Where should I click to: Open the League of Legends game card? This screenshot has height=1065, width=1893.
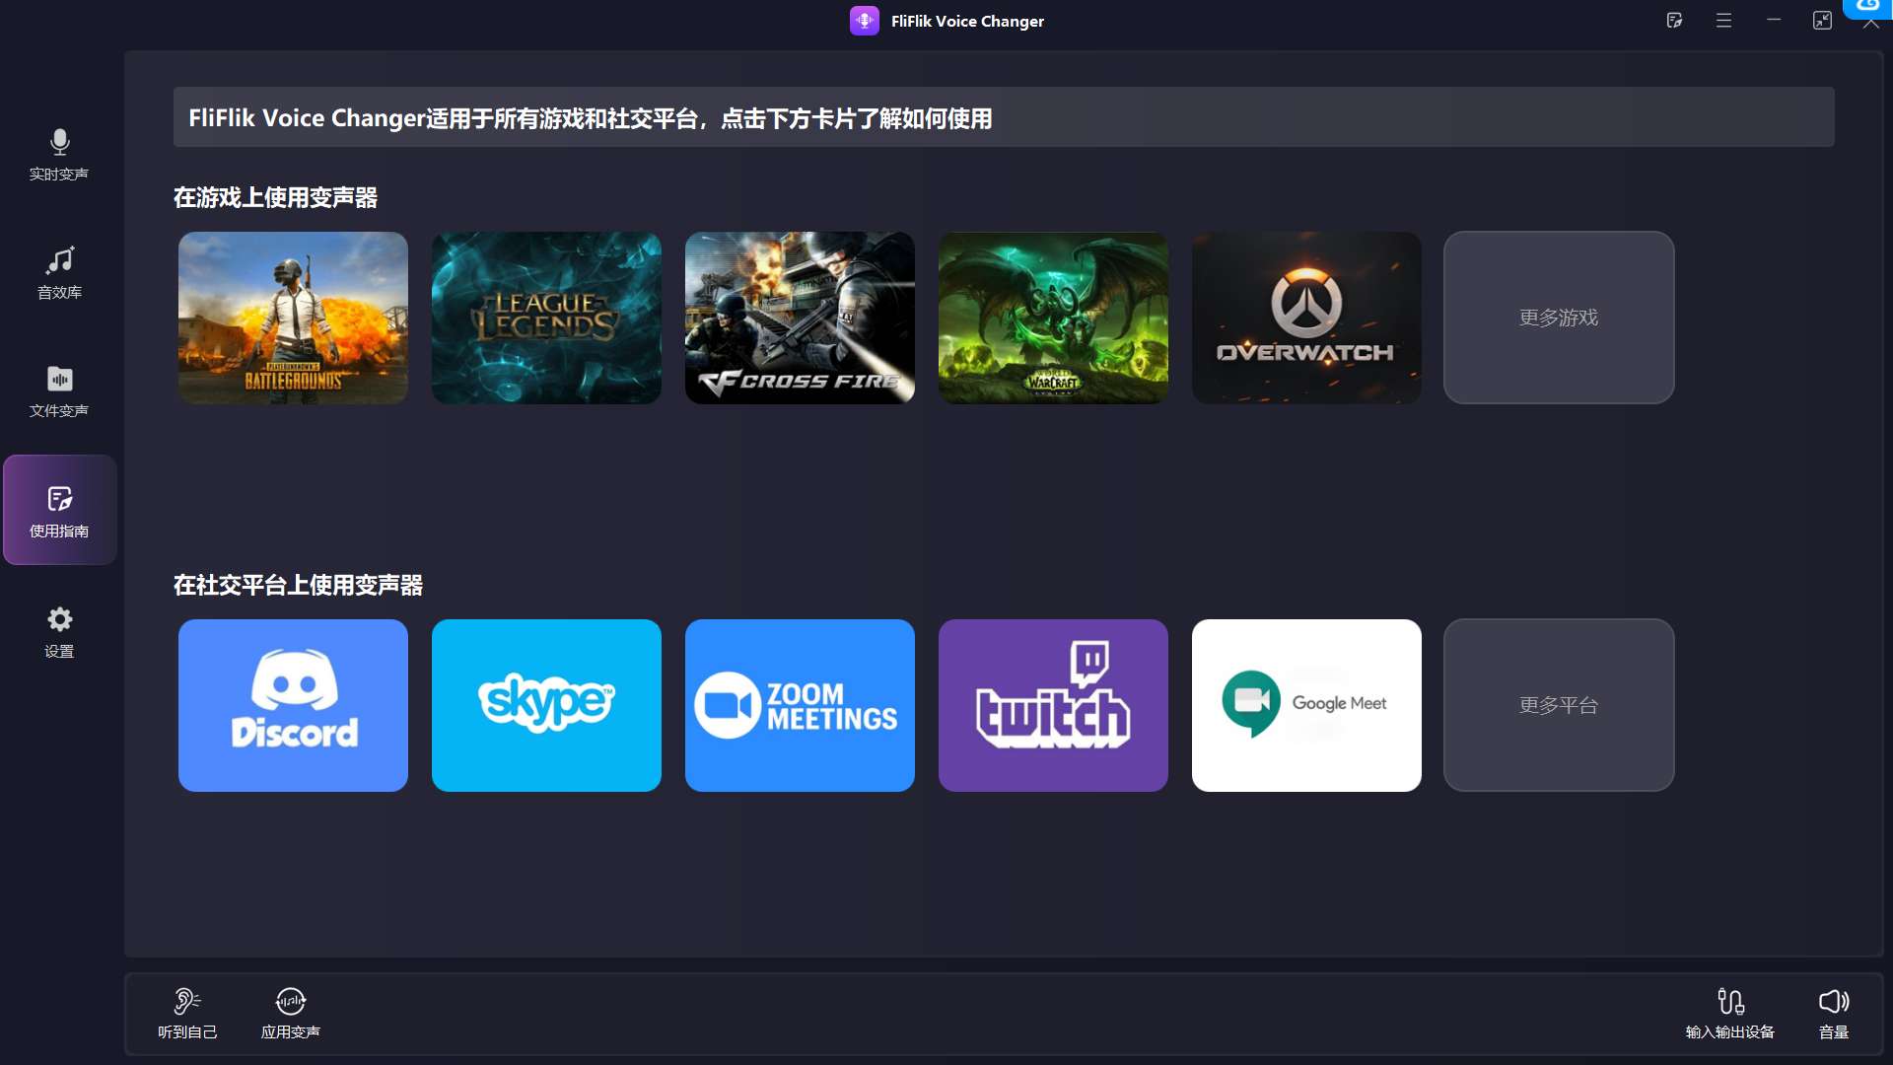tap(546, 318)
